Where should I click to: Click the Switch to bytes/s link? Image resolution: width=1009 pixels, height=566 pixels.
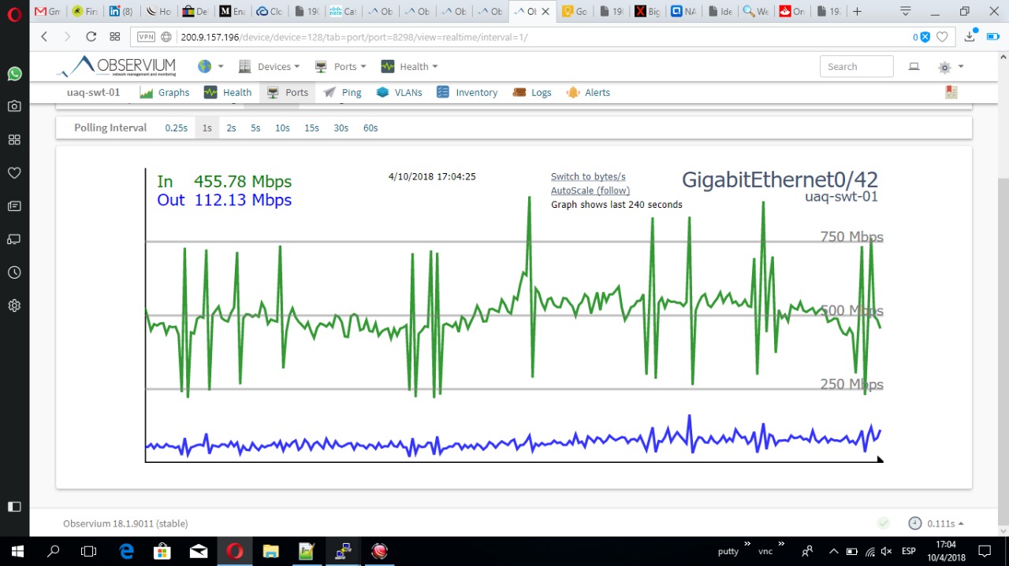[588, 176]
